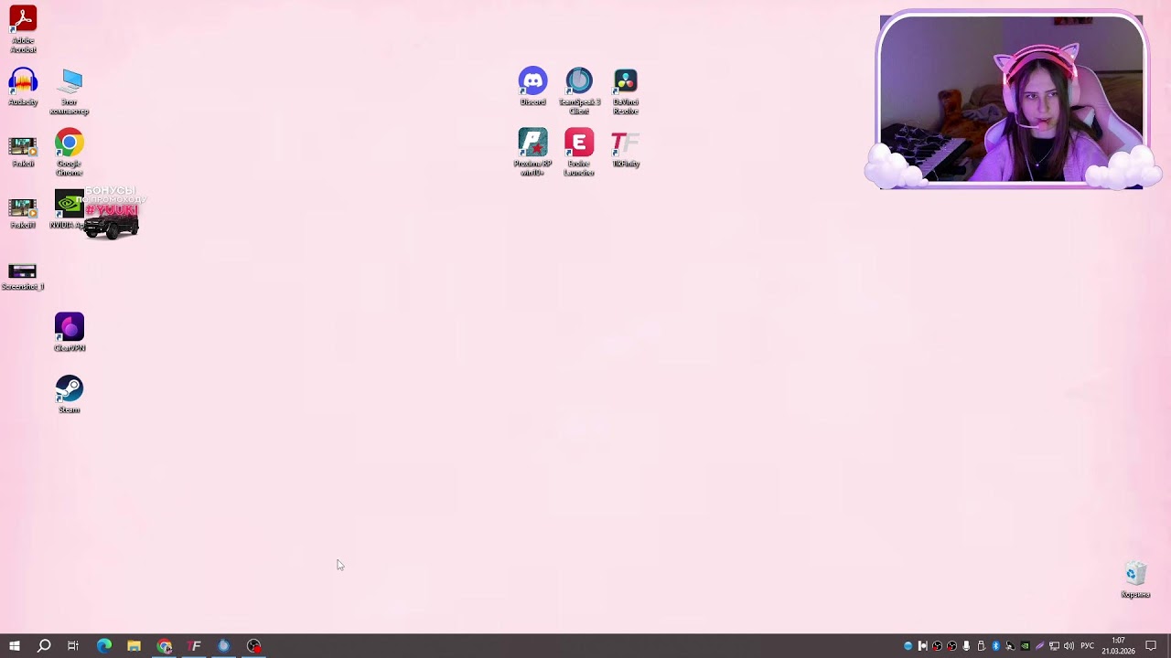Select the TikFinity desktop shortcut
Image resolution: width=1171 pixels, height=658 pixels.
coord(626,149)
